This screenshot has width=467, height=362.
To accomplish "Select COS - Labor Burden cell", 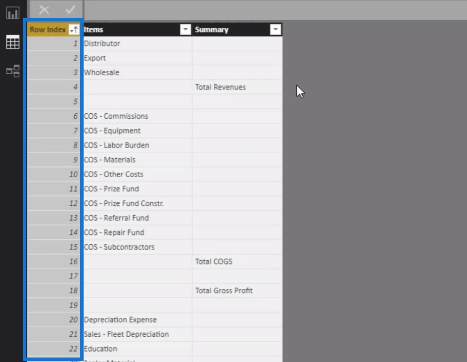I will (138, 145).
